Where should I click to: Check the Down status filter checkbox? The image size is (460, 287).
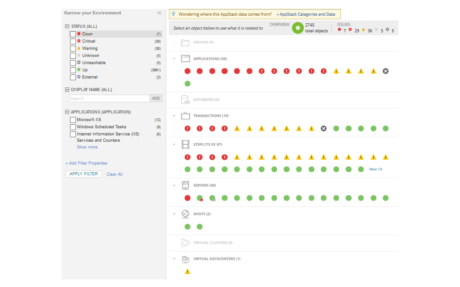pos(72,34)
